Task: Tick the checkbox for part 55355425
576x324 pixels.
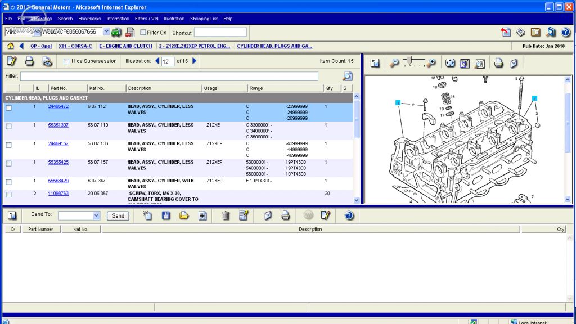Action: 9,164
